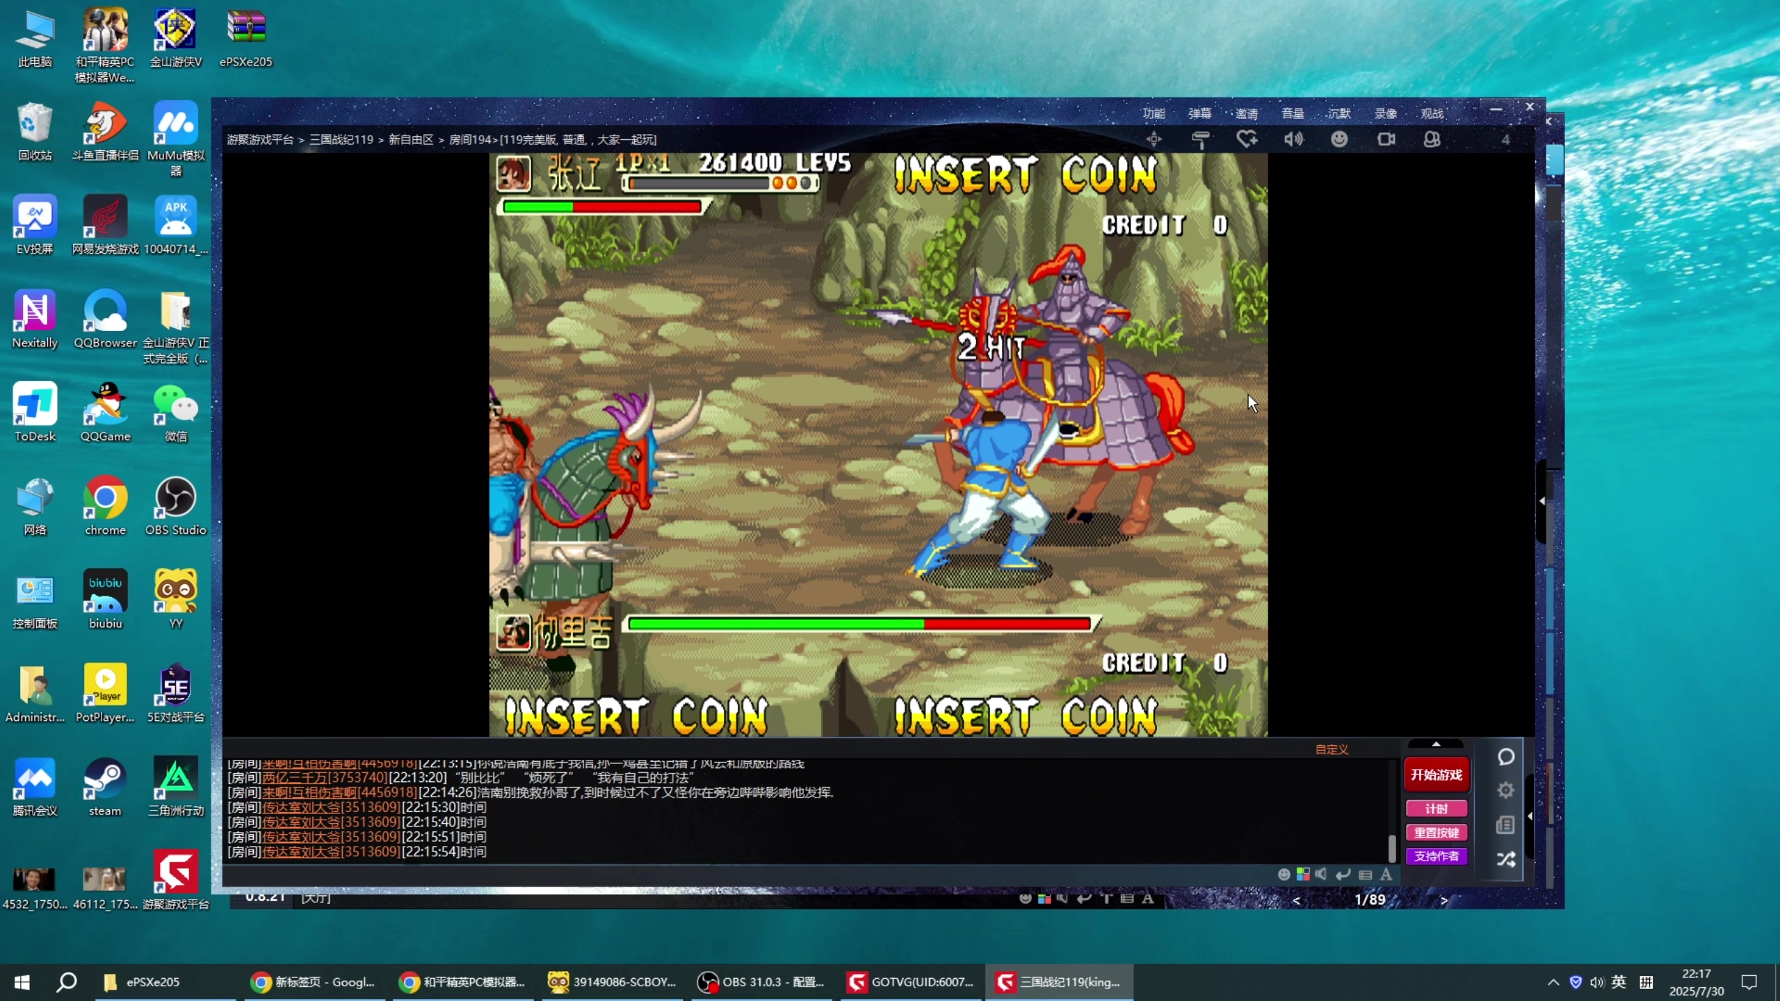
Task: Open the news list icon in side panel
Action: pos(1505,825)
